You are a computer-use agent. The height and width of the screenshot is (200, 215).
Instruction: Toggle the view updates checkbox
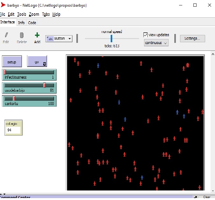pyautogui.click(x=146, y=35)
